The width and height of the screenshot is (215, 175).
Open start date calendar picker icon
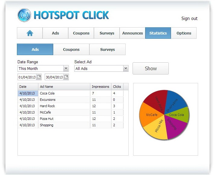(x=39, y=77)
